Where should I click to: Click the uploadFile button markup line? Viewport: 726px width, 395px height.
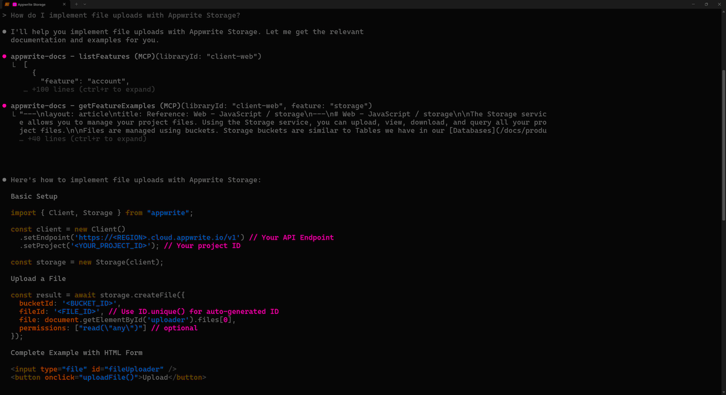[108, 377]
